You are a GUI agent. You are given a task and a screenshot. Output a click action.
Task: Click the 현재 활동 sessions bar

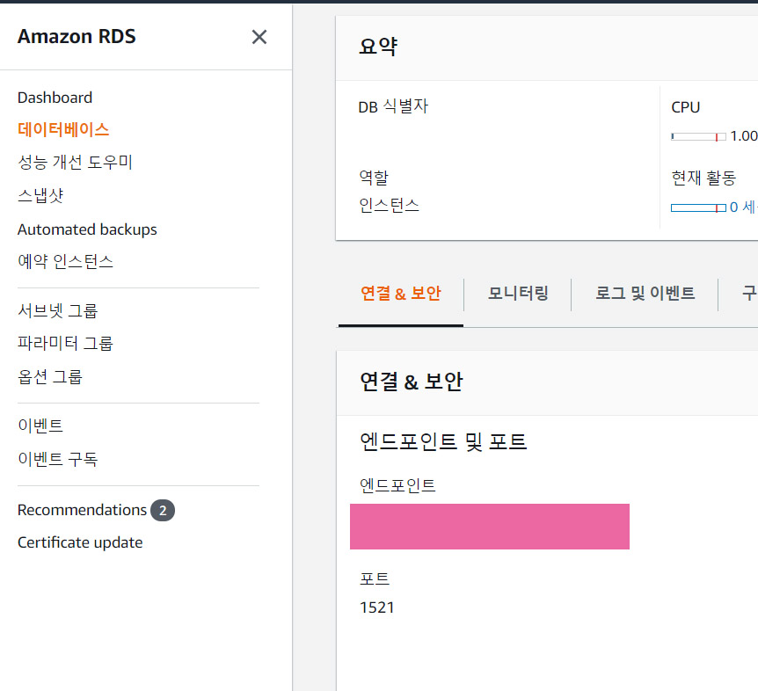coord(698,207)
